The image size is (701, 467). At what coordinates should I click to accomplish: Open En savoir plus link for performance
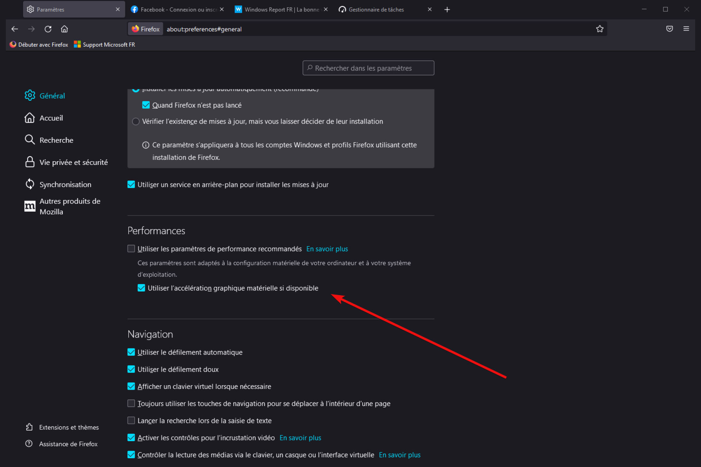point(327,249)
